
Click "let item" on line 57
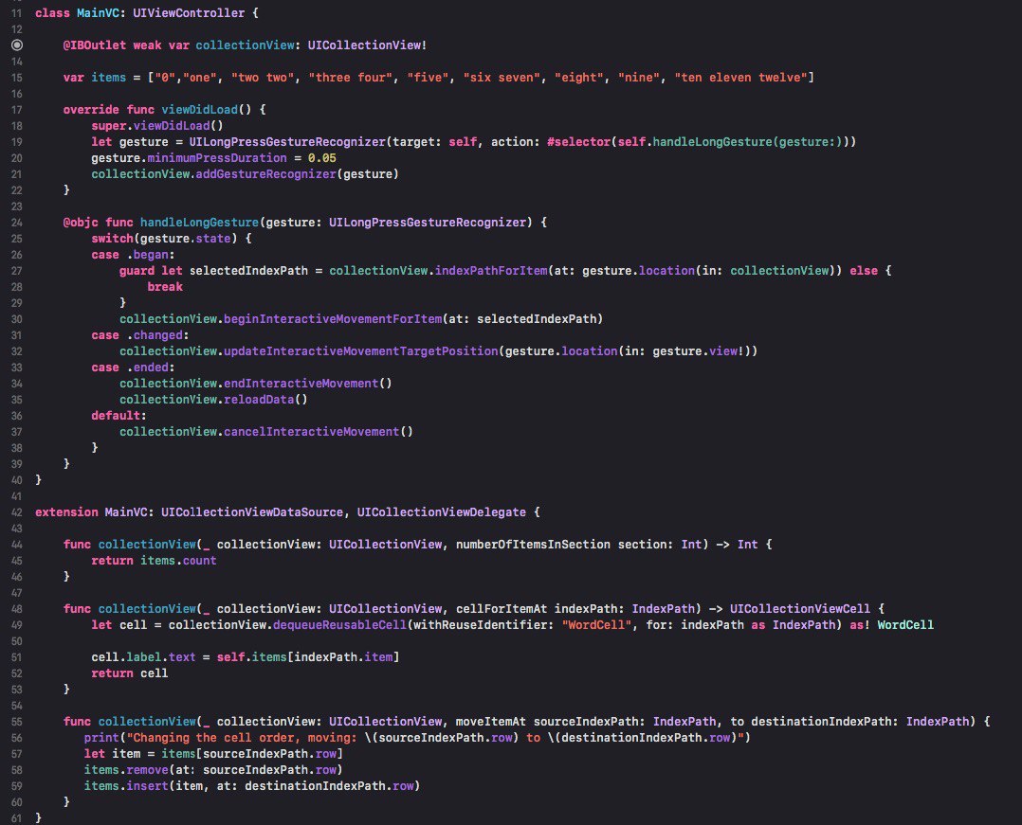(x=112, y=754)
